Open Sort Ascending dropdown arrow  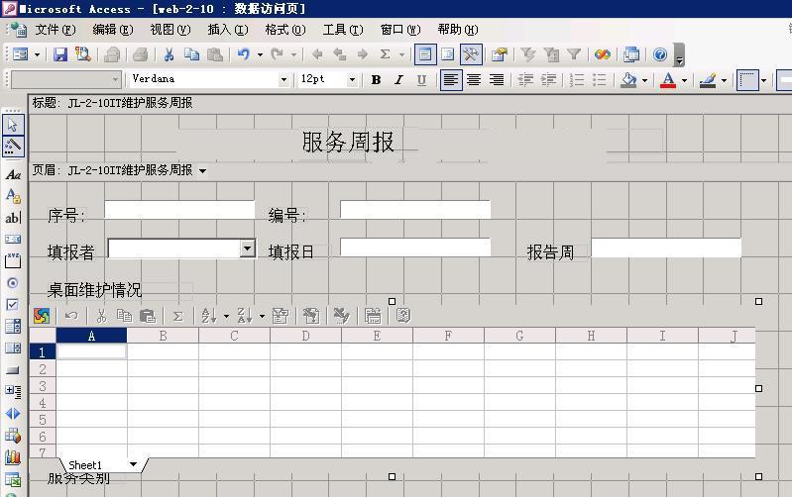point(226,317)
